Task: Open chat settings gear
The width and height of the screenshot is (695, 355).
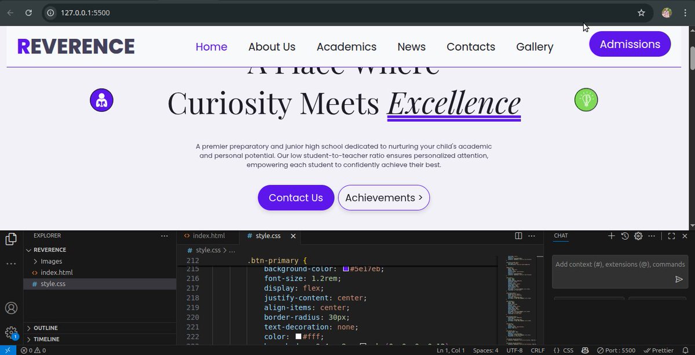Action: (638, 236)
